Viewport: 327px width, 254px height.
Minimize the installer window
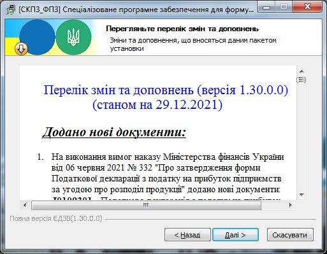266,7
